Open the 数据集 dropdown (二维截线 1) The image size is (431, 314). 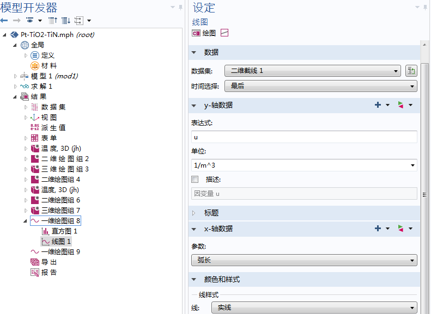point(313,71)
